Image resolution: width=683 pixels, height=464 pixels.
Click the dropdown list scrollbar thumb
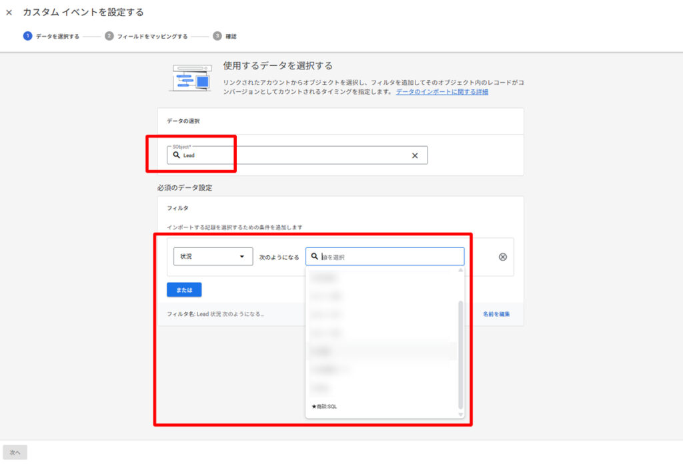click(x=460, y=353)
